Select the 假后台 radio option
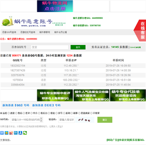Image resolution: width=146 pixels, height=146 pixels. [x=39, y=113]
